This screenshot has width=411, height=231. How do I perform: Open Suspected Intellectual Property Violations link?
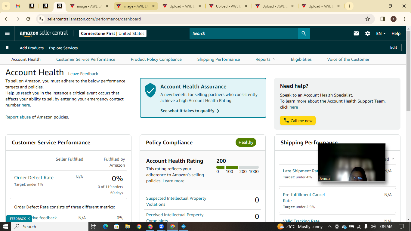tap(176, 201)
